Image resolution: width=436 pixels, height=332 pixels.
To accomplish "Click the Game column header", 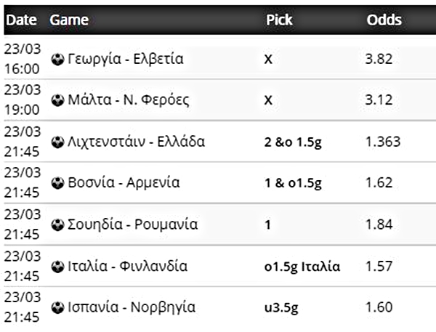I will [69, 20].
